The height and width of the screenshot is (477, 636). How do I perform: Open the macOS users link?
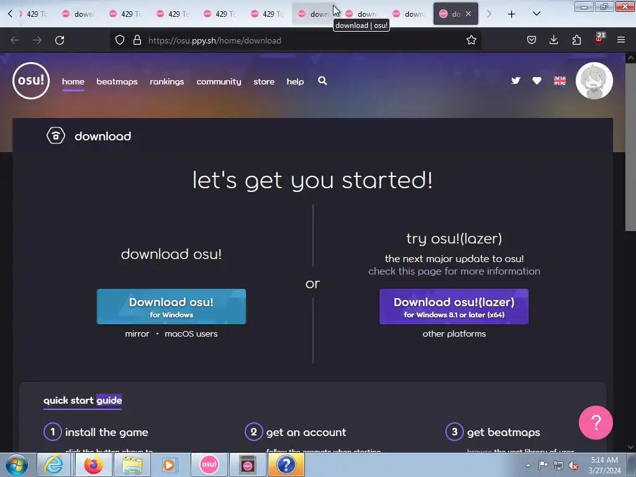click(191, 334)
